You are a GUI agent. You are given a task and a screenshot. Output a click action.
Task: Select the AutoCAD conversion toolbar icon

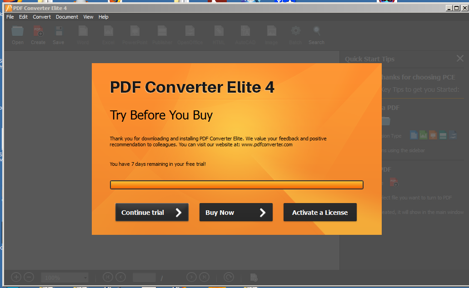click(245, 31)
